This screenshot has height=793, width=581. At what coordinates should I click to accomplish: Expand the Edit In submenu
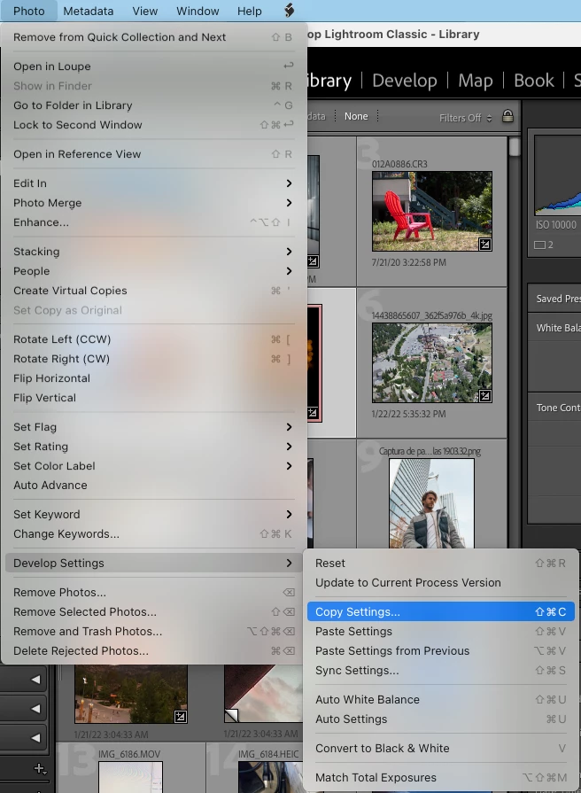coord(152,183)
